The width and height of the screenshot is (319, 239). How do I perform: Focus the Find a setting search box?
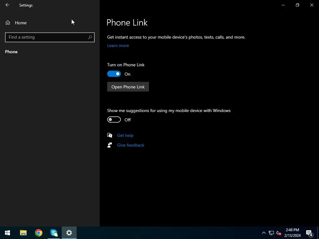click(x=50, y=37)
